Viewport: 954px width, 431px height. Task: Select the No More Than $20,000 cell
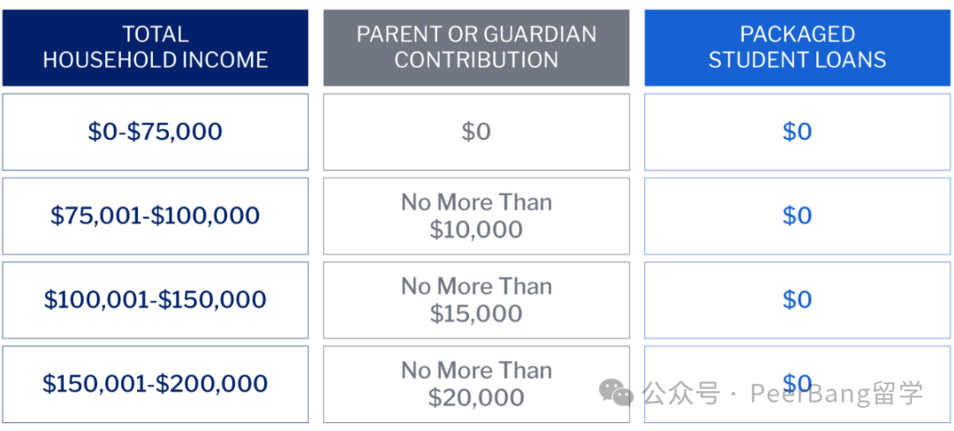pos(476,384)
